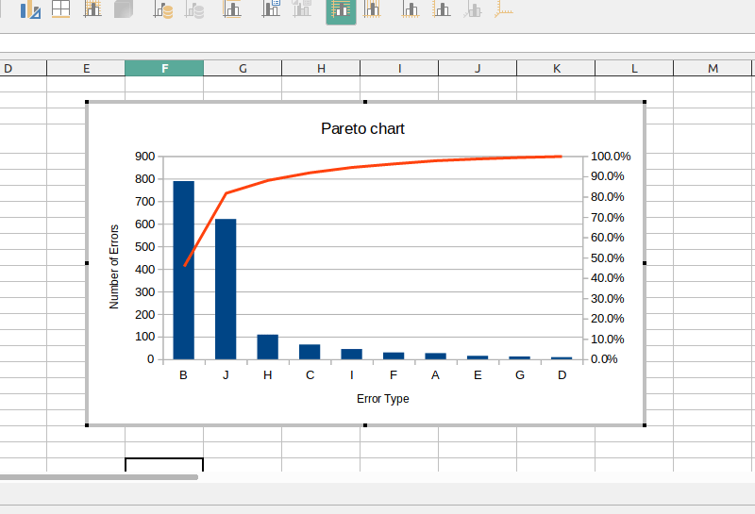This screenshot has width=755, height=514.
Task: Select the column J header
Action: point(478,68)
